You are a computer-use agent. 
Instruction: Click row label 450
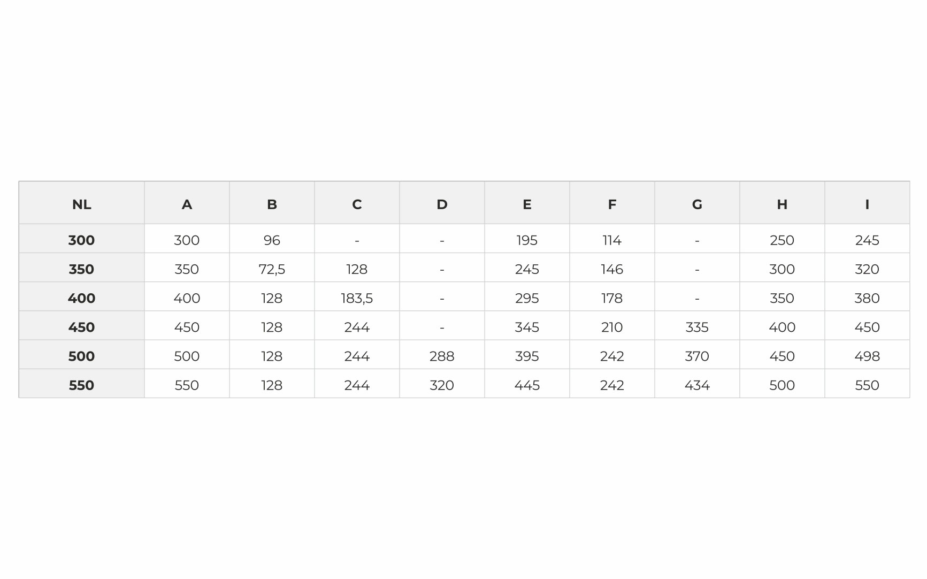point(81,326)
